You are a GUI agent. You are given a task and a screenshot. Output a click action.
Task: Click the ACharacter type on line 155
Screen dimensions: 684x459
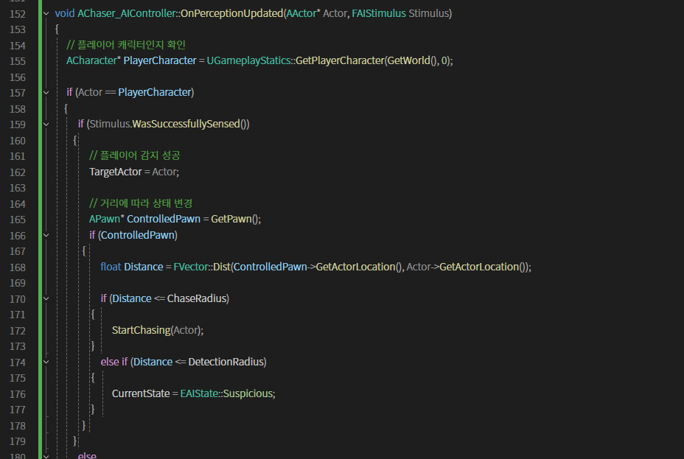91,60
